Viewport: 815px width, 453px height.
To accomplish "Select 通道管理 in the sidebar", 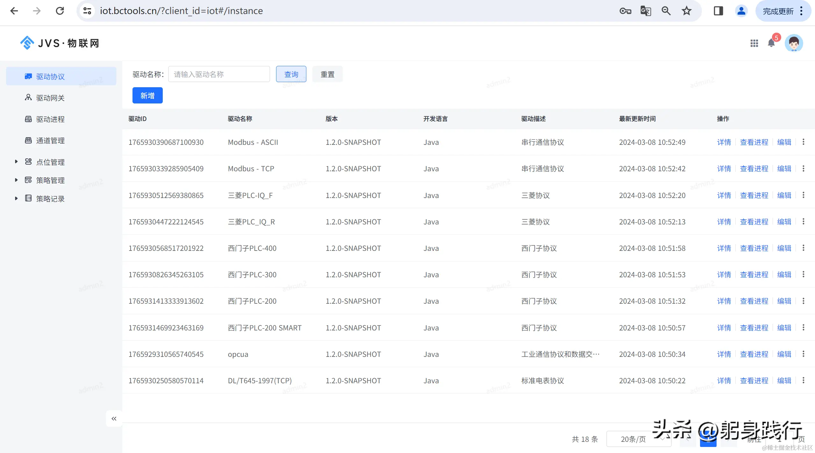I will click(50, 140).
